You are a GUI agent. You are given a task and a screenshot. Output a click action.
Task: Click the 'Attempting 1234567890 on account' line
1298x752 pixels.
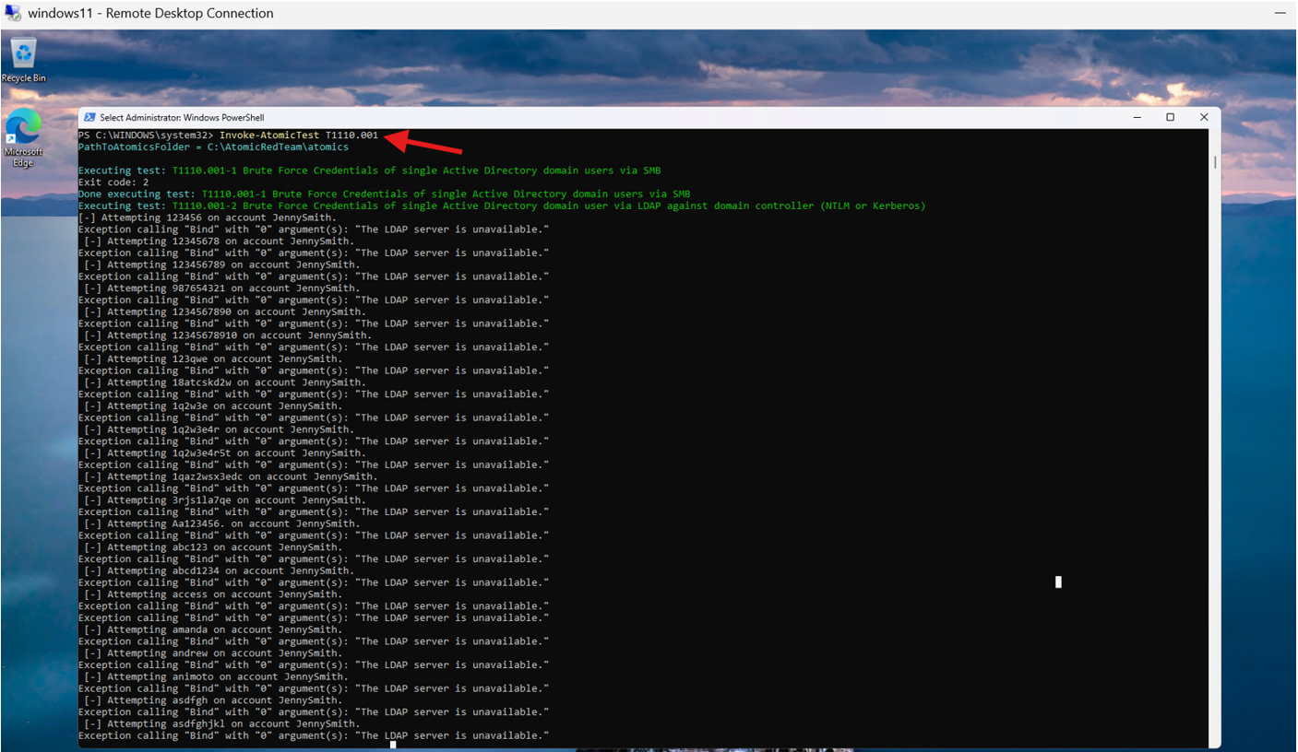click(224, 311)
